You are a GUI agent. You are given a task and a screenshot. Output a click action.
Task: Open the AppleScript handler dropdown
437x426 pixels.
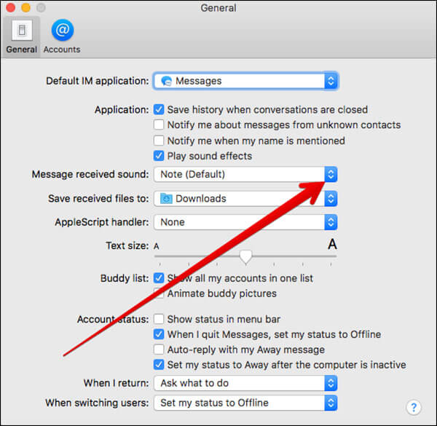click(245, 222)
